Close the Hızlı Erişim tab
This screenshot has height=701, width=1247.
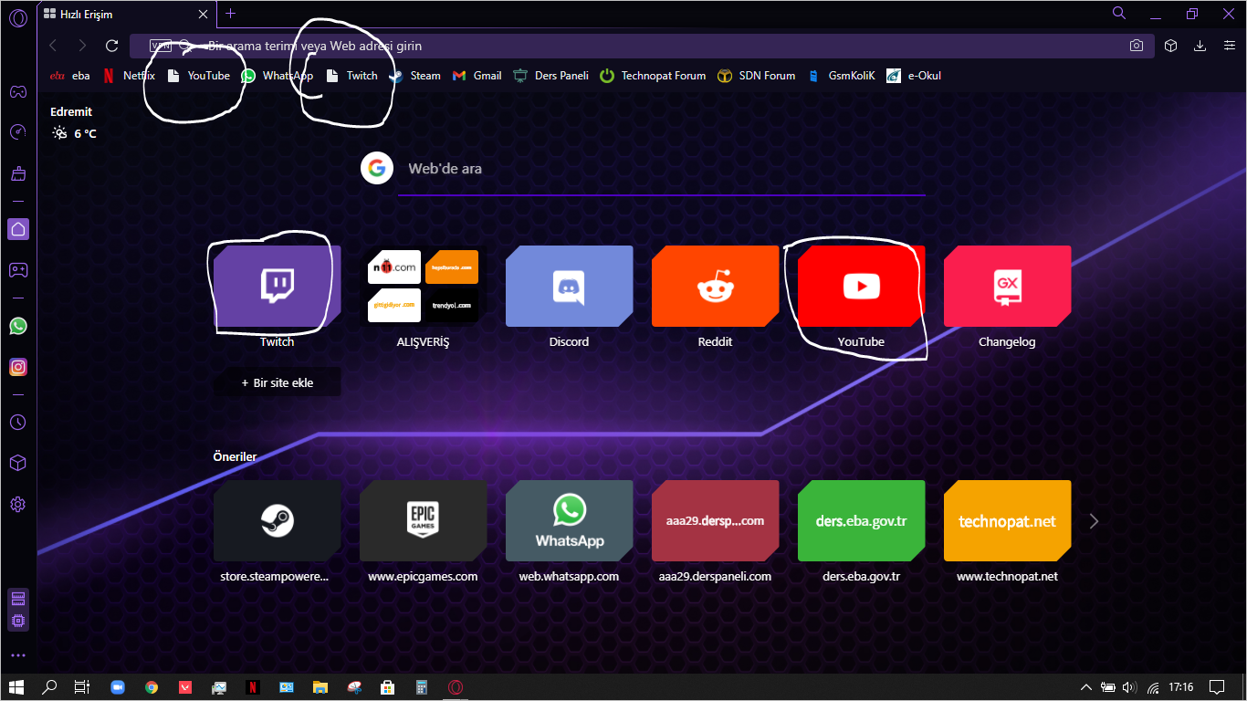203,14
